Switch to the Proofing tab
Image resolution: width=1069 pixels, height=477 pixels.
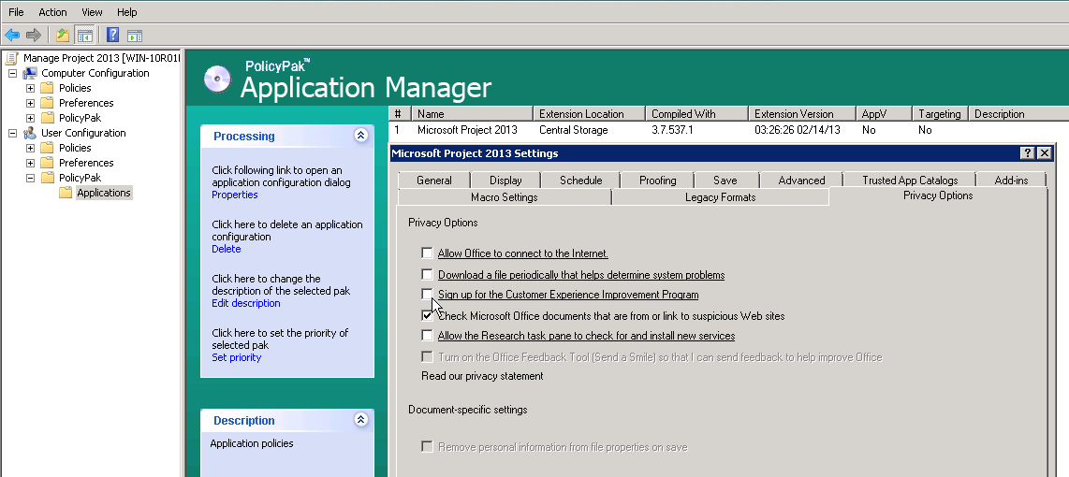(658, 180)
